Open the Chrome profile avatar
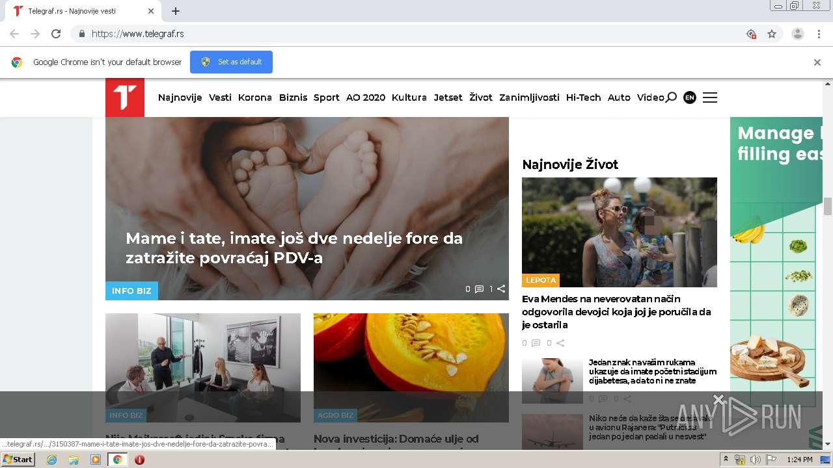This screenshot has width=833, height=468. tap(798, 34)
